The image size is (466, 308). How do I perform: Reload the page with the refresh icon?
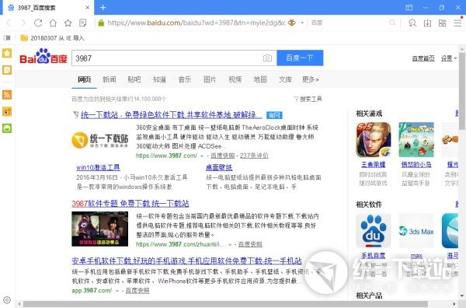(38, 23)
